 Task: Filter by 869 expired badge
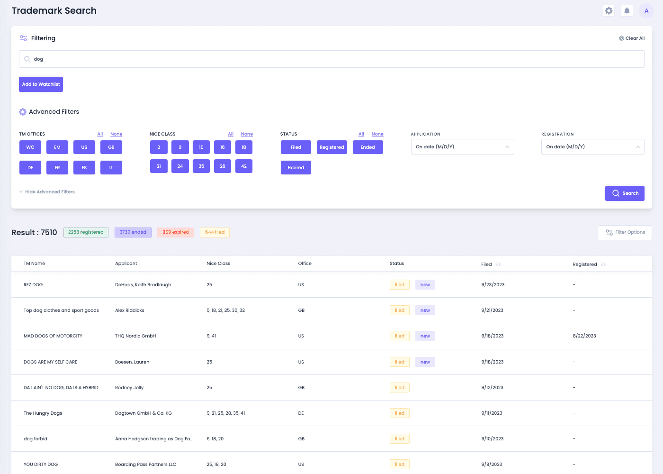(176, 232)
